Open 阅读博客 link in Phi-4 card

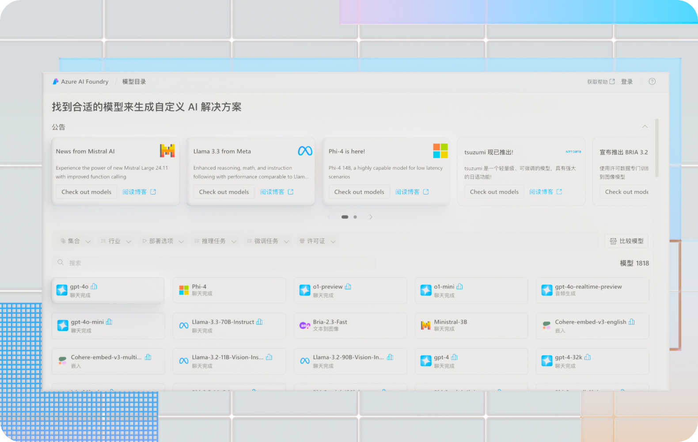point(412,192)
